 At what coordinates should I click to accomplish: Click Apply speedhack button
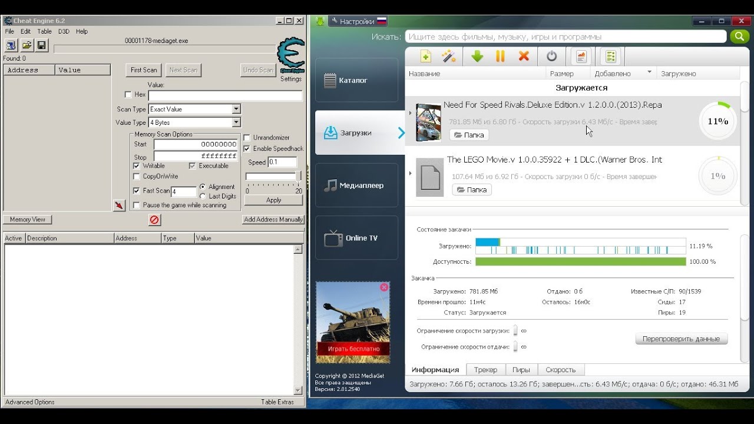click(273, 200)
